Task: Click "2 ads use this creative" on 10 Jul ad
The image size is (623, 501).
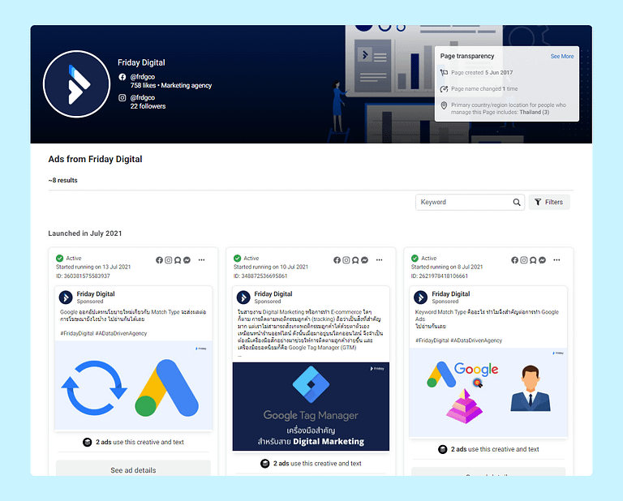Action: point(317,464)
